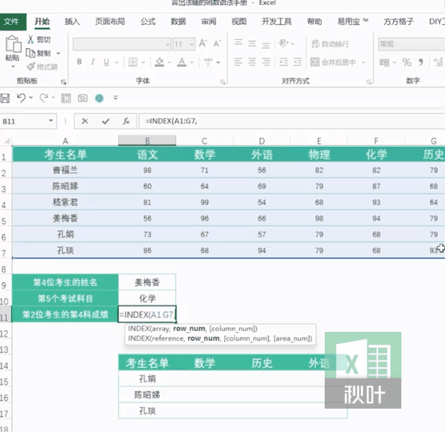Viewport: 445px width, 432px height.
Task: Open the customize quick access toolbar arrow
Action: pos(116,98)
